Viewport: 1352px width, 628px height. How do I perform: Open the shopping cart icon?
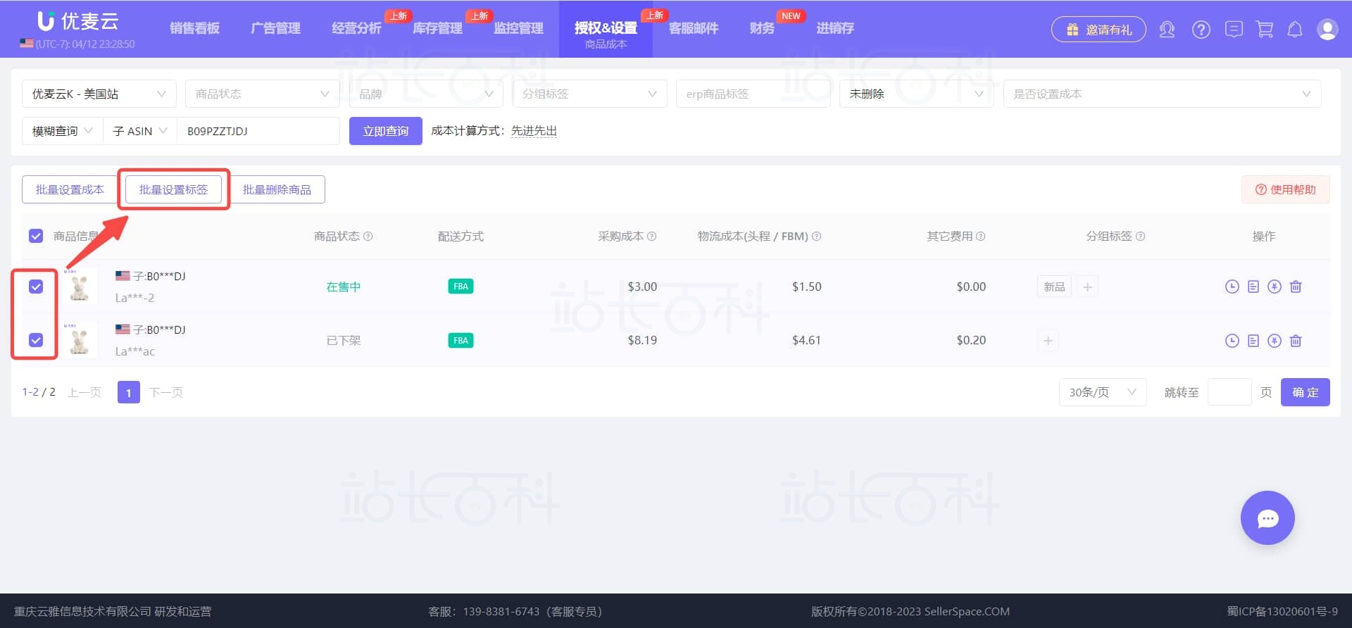[1265, 30]
